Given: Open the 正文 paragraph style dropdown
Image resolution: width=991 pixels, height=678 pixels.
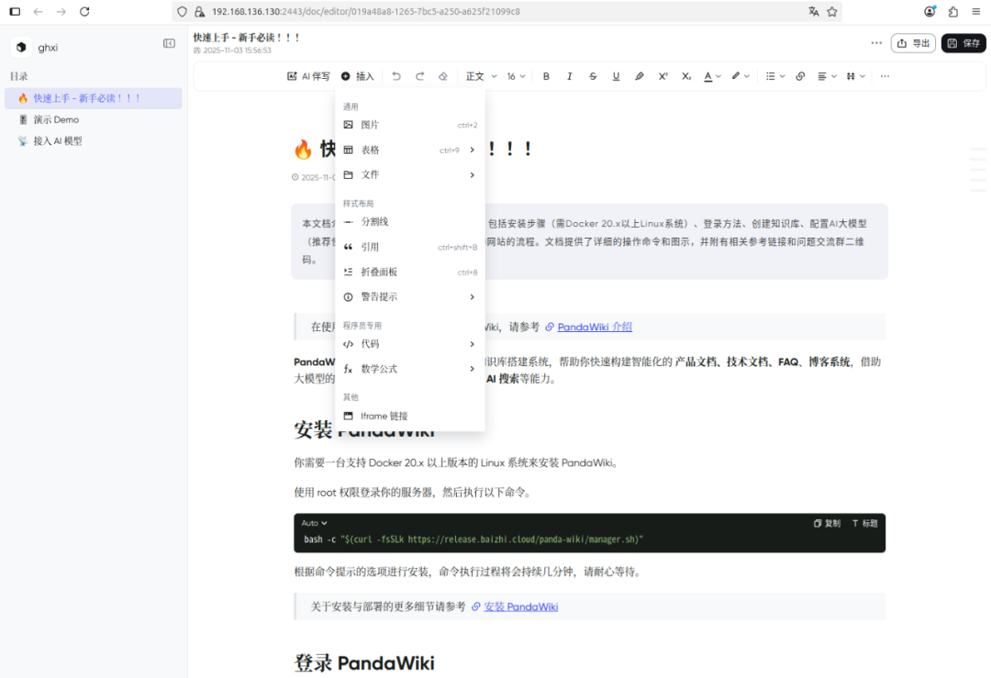Looking at the screenshot, I should coord(482,76).
